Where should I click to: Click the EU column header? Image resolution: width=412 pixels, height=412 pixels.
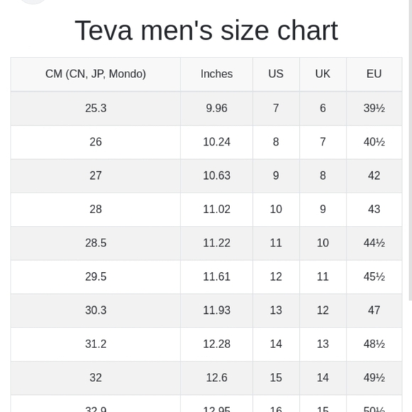pyautogui.click(x=374, y=74)
